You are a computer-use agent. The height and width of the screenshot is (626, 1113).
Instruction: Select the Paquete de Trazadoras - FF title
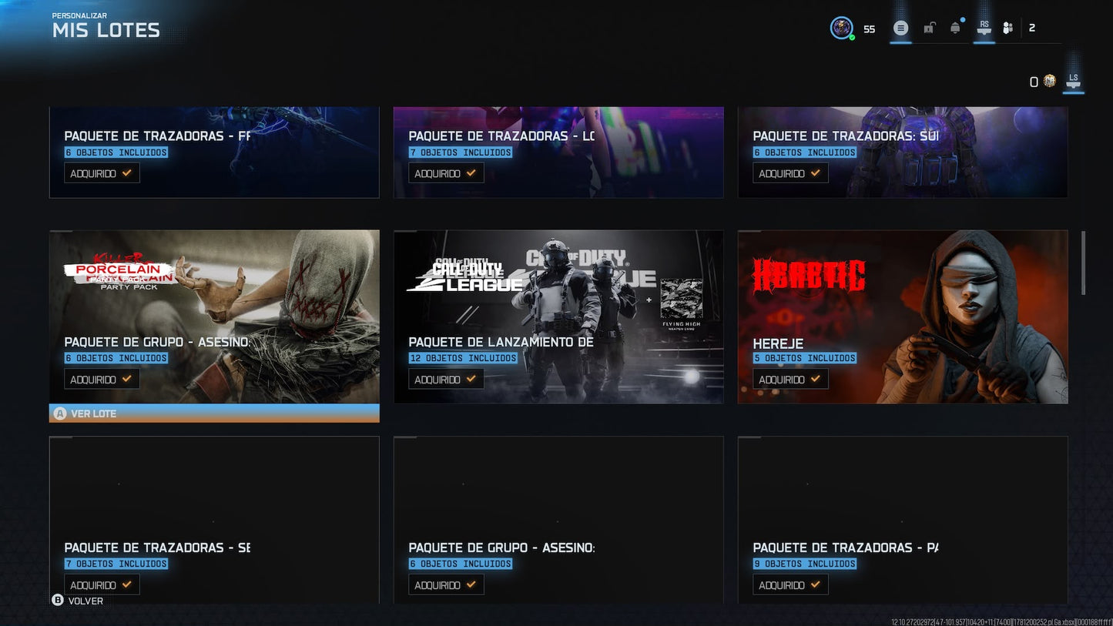pyautogui.click(x=157, y=136)
